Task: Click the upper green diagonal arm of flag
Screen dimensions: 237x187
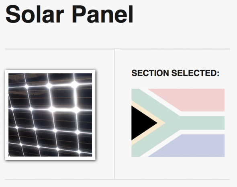Action: point(153,103)
